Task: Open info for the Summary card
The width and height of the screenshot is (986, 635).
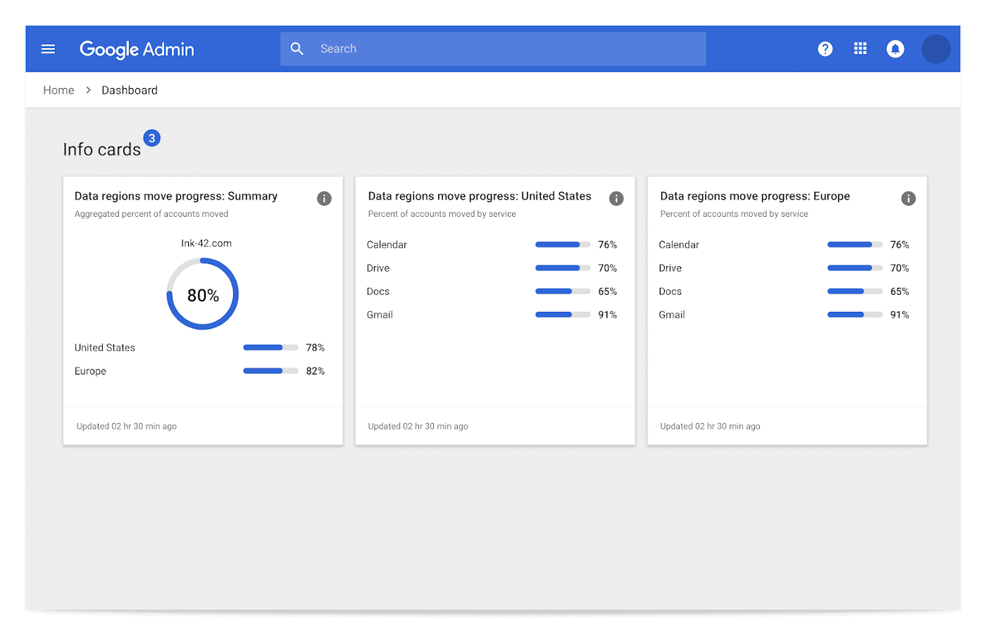Action: coord(324,199)
